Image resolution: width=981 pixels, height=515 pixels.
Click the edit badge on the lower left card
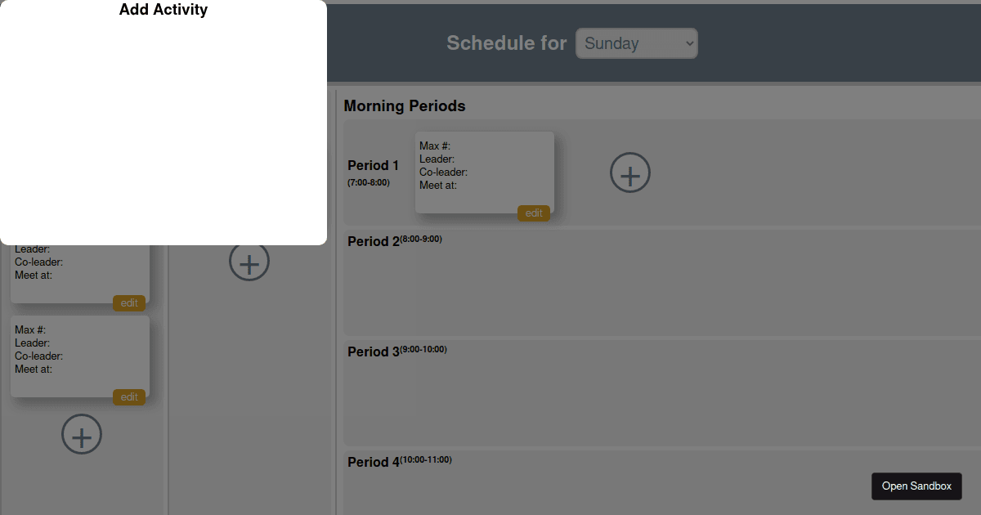(129, 396)
